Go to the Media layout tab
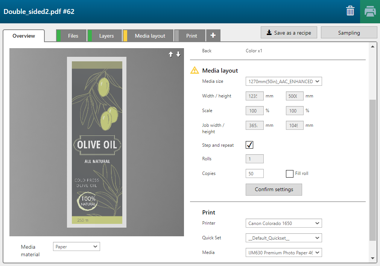380x266 pixels. point(150,36)
